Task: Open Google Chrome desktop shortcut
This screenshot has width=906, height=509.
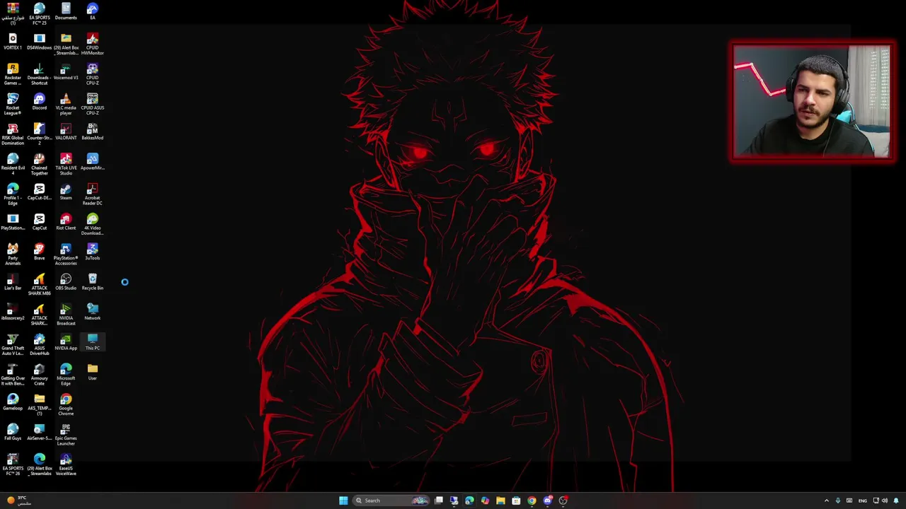Action: (x=66, y=404)
